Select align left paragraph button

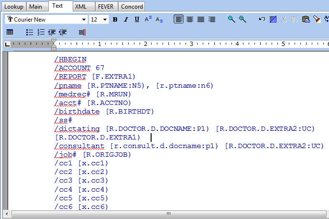pyautogui.click(x=178, y=19)
